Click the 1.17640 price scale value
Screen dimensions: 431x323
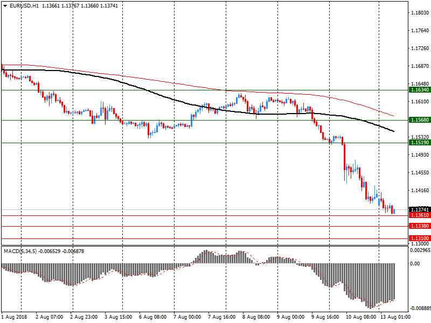420,31
